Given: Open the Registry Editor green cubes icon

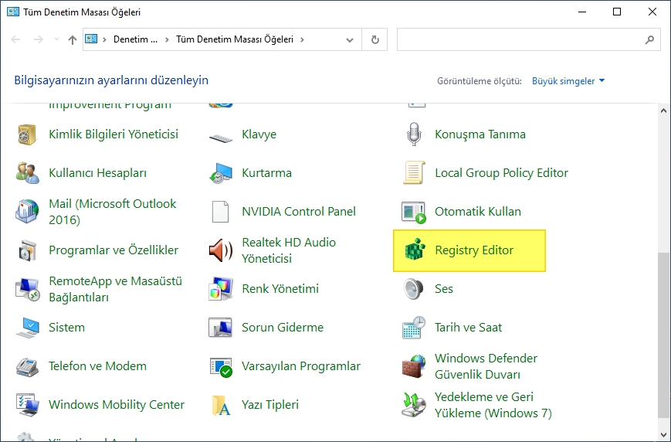Looking at the screenshot, I should (x=415, y=250).
